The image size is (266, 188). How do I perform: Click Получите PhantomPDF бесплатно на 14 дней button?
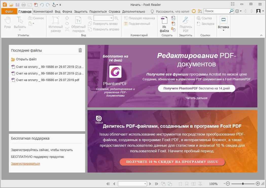coord(197,88)
